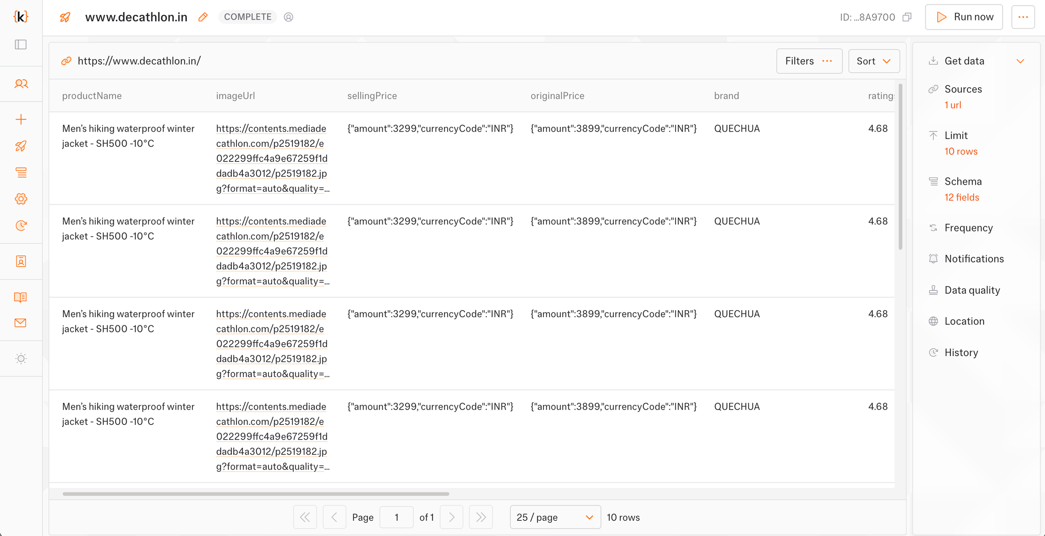Select the rocket workflows icon in sidebar
Viewport: 1045px width, 536px height.
pos(20,146)
